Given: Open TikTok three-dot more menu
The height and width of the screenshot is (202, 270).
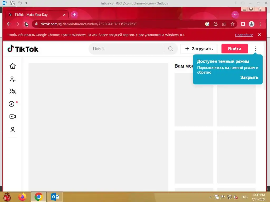Looking at the screenshot, I should point(256,49).
